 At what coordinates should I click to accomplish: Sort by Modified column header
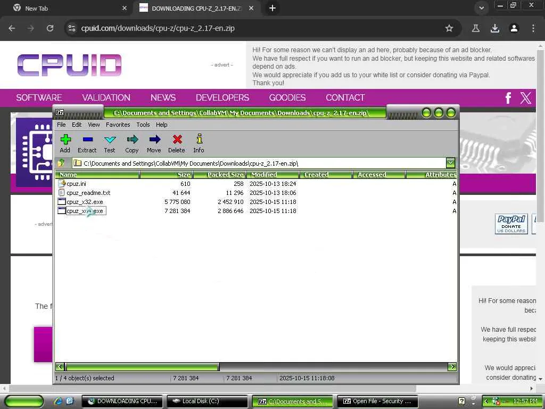point(273,175)
